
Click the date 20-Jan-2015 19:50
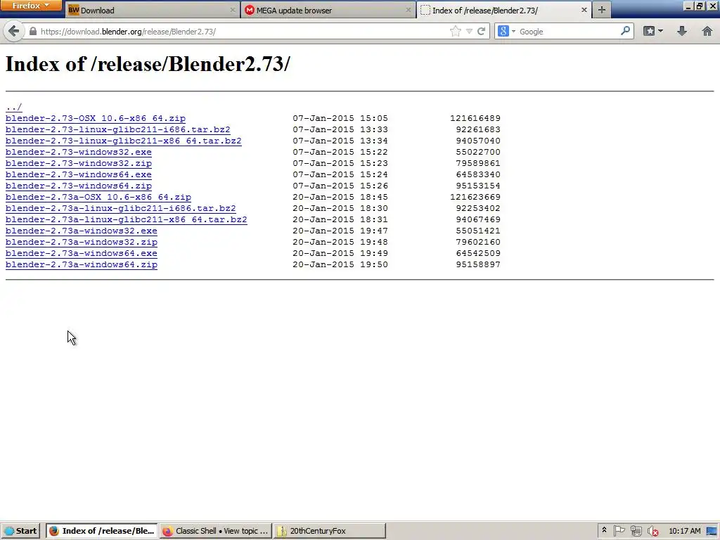click(340, 264)
